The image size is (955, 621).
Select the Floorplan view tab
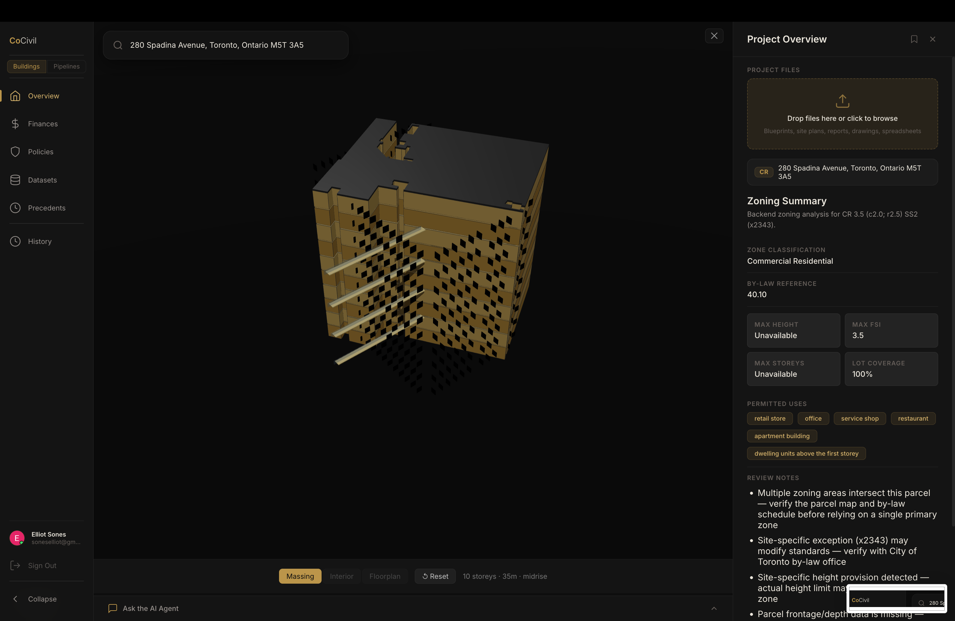384,576
